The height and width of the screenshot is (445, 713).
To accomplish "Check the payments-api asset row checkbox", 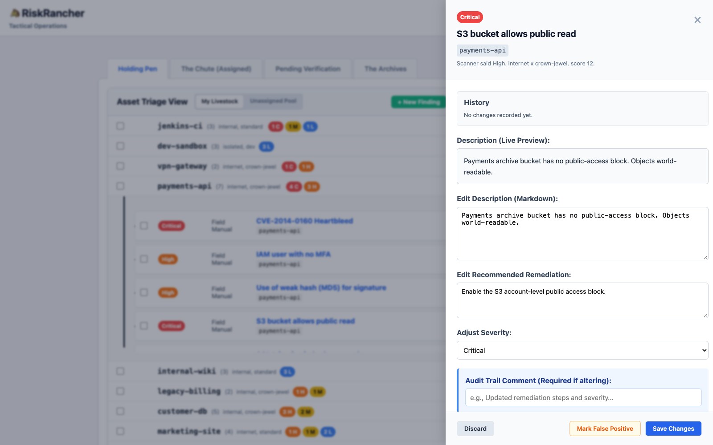I will (x=120, y=186).
